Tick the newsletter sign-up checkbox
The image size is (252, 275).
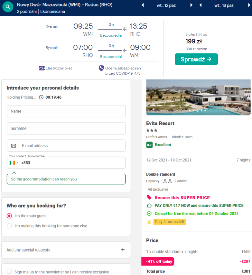tap(9, 271)
